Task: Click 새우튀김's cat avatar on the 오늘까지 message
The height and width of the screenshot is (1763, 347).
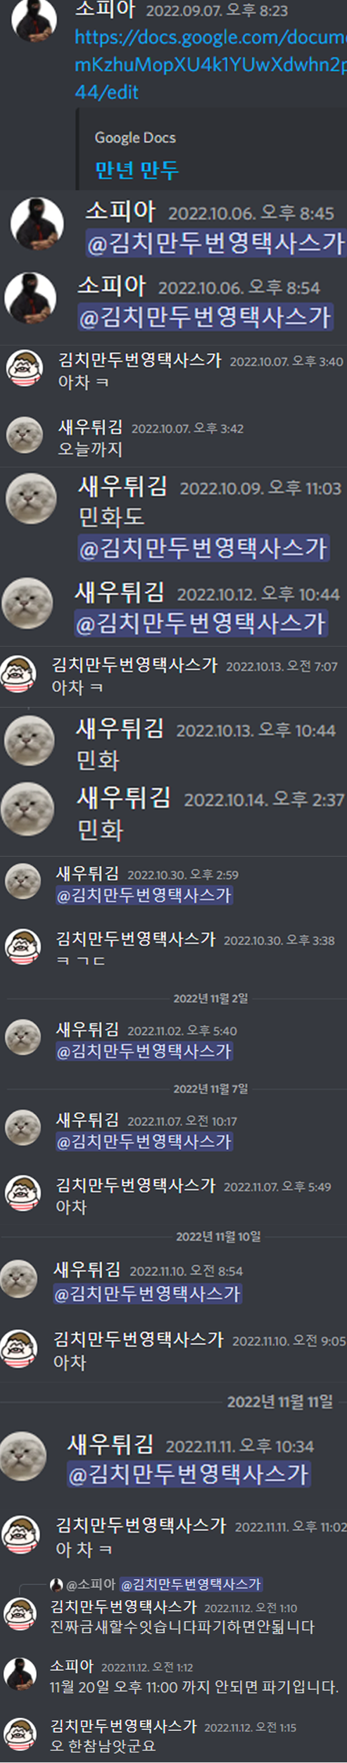Action: [24, 435]
